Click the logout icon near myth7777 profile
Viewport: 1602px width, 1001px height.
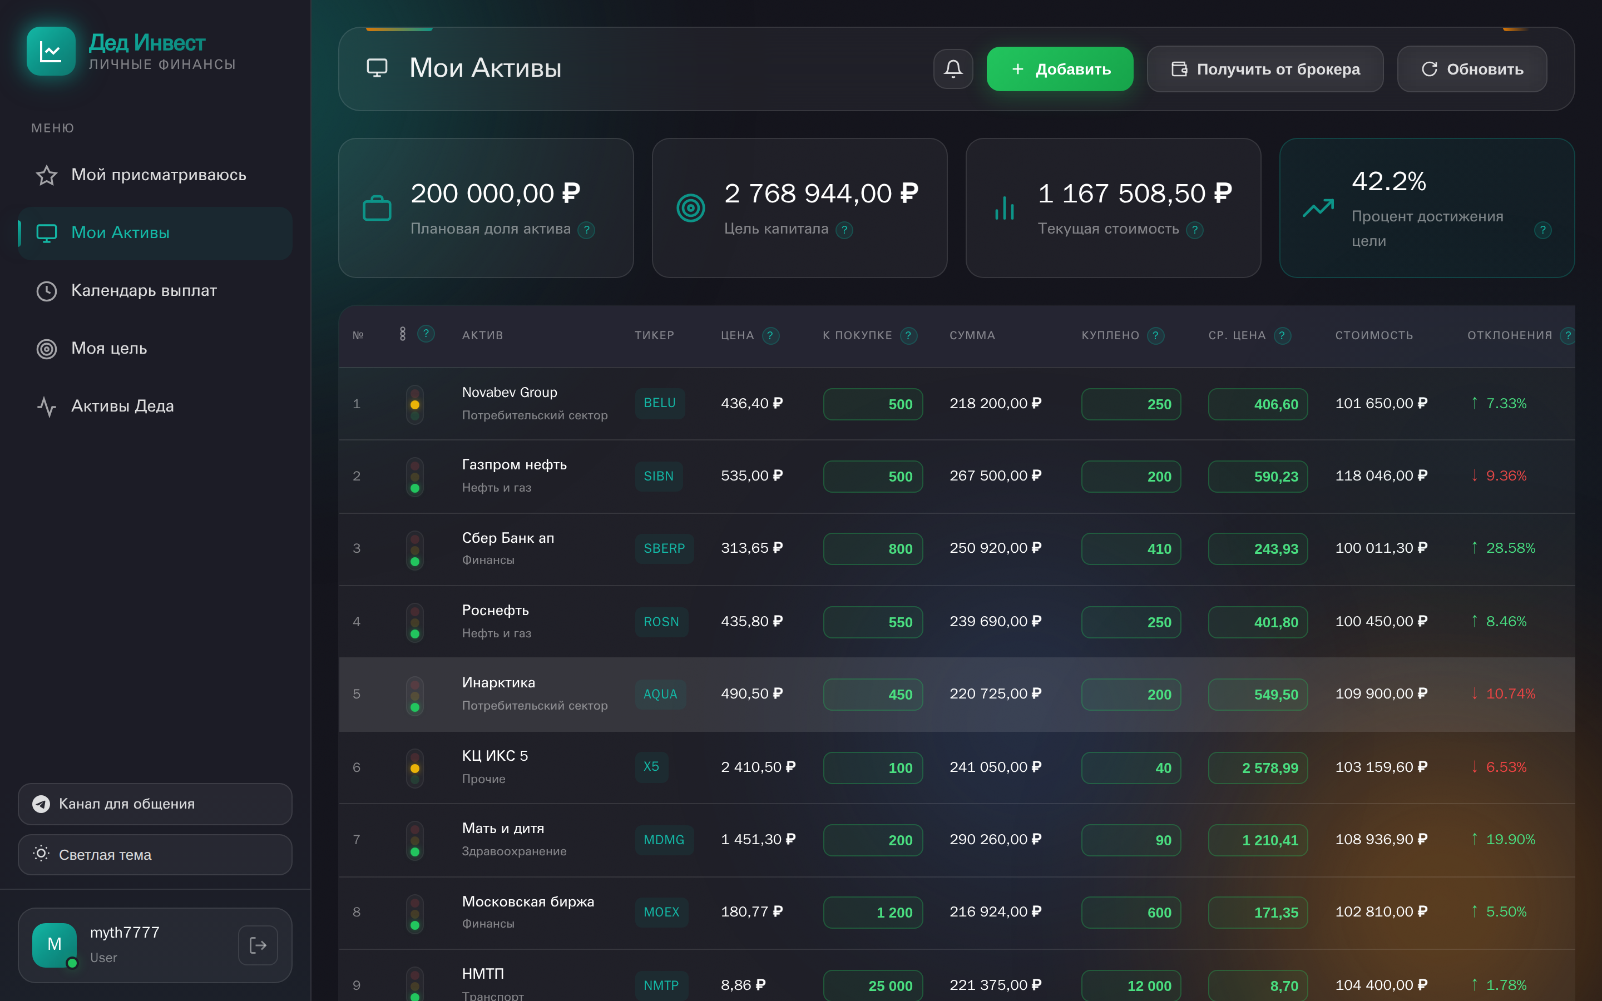pos(258,945)
